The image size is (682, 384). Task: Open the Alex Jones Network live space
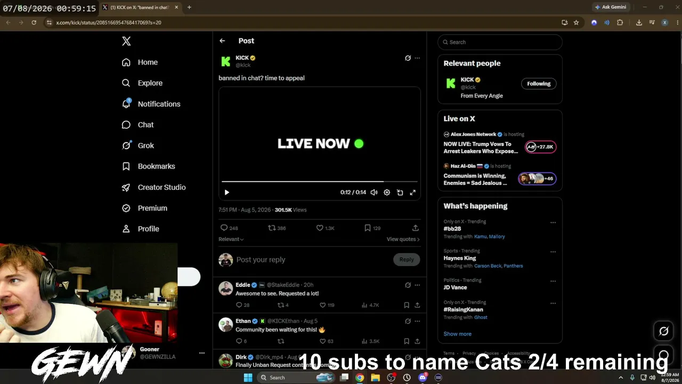(500, 144)
